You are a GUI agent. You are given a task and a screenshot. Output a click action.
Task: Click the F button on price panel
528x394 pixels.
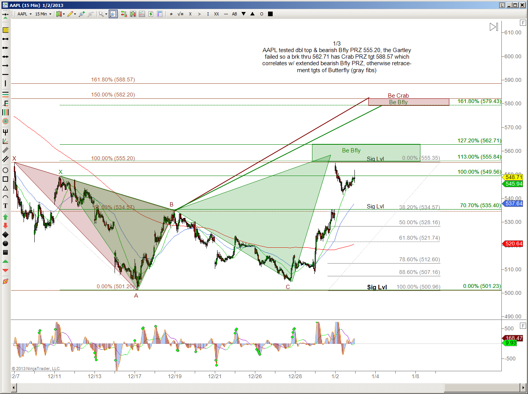click(523, 23)
